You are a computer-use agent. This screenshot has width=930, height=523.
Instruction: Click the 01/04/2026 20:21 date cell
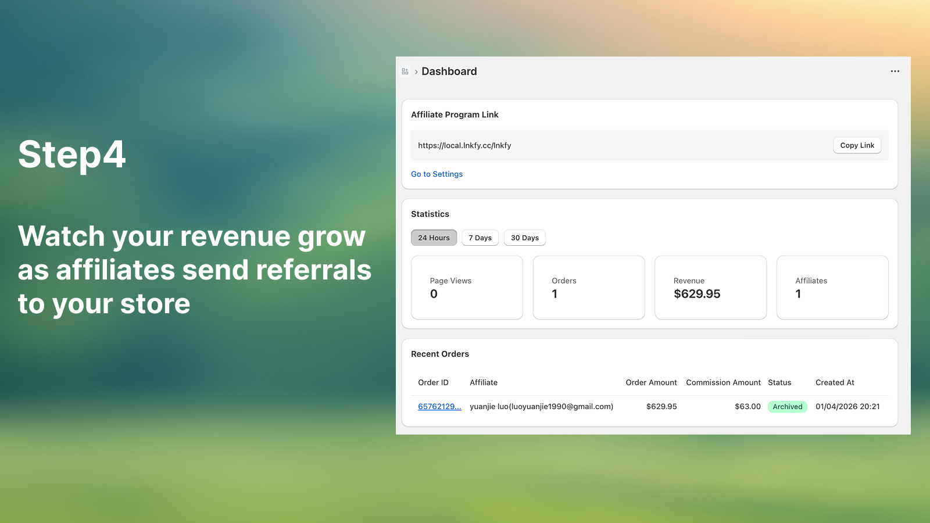tap(847, 407)
